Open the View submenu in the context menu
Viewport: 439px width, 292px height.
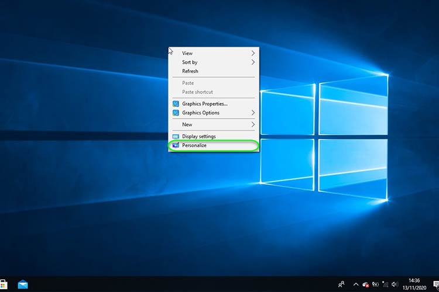pyautogui.click(x=214, y=53)
